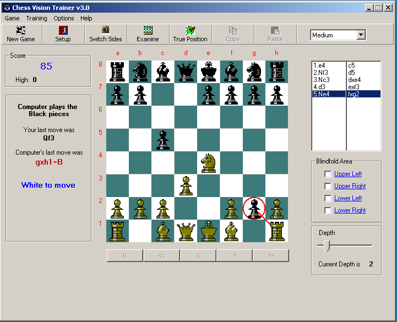397x322 pixels.
Task: Click the Upper Left link
Action: 348,174
